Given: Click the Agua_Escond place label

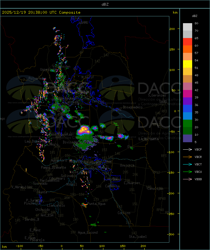Looking at the screenshot, I should pyautogui.click(x=88, y=232).
